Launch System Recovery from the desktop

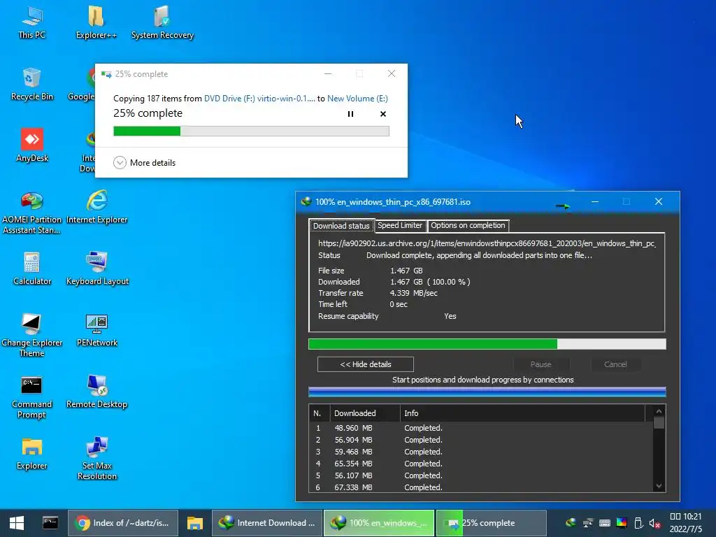[x=162, y=22]
